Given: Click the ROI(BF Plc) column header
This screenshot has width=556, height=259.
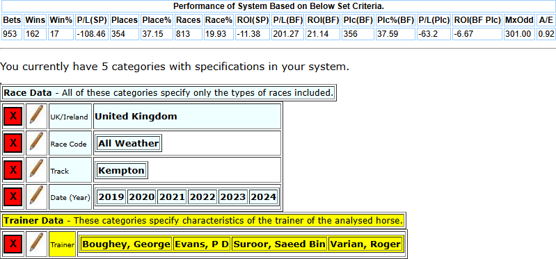Looking at the screenshot, I should 477,20.
